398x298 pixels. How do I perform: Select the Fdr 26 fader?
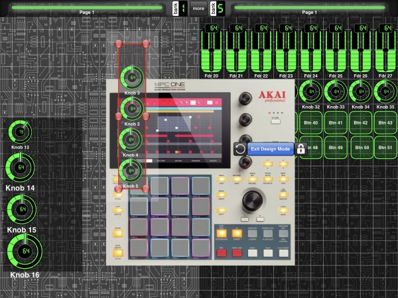[x=360, y=48]
